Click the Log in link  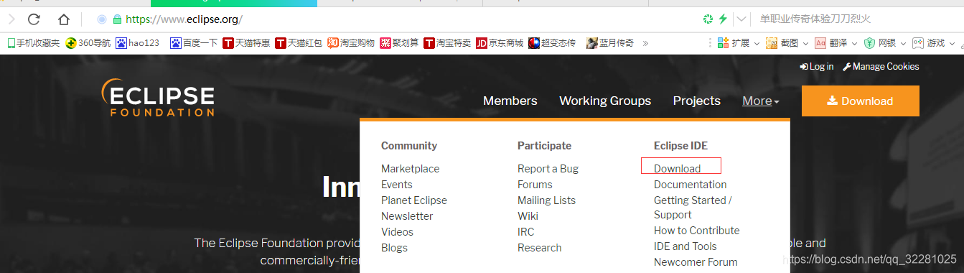(816, 66)
